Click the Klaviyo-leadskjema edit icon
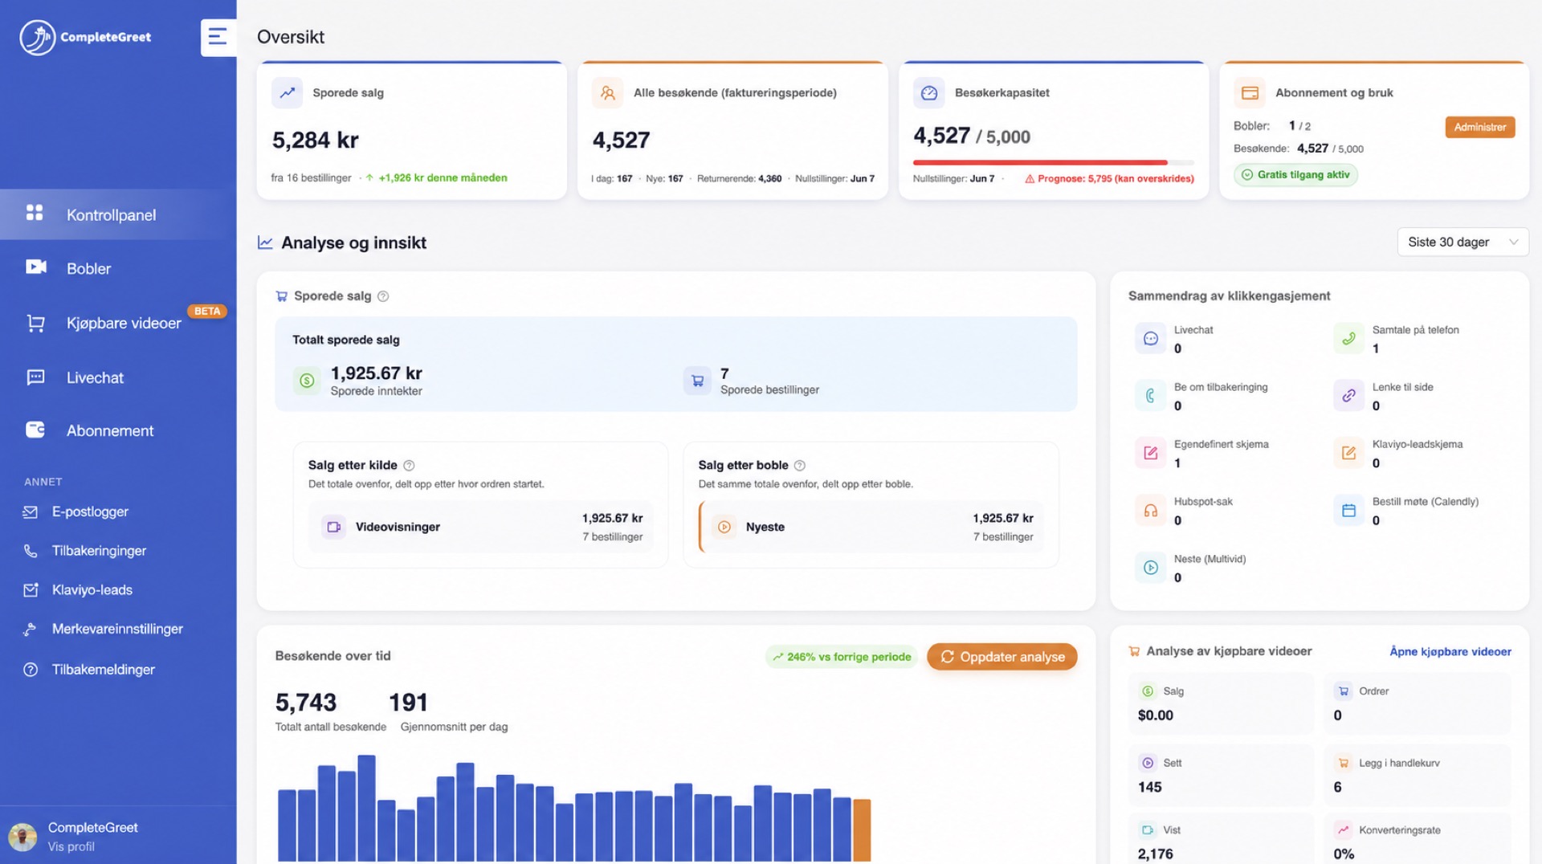The height and width of the screenshot is (864, 1542). pyautogui.click(x=1348, y=453)
